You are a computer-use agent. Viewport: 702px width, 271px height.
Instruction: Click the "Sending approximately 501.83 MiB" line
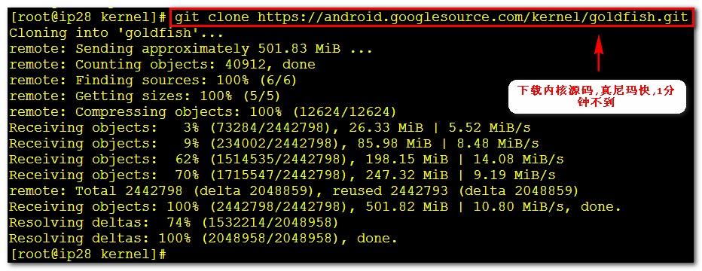click(x=191, y=49)
